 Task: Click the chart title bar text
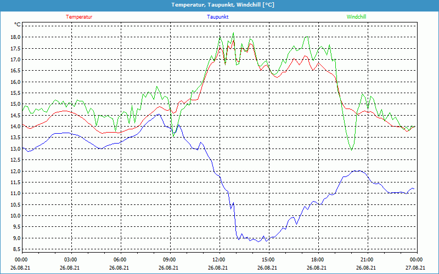[x=219, y=5]
